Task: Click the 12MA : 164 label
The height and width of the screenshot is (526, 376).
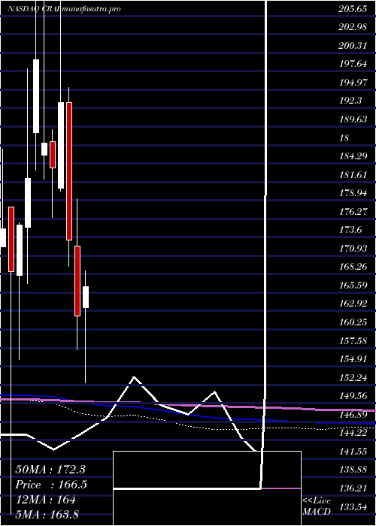Action: [x=45, y=500]
